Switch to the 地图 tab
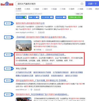This screenshot has height=101, width=99. 80,9
